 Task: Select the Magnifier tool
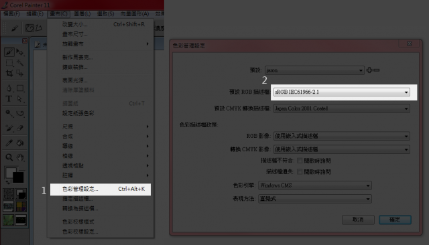pyautogui.click(x=9, y=157)
